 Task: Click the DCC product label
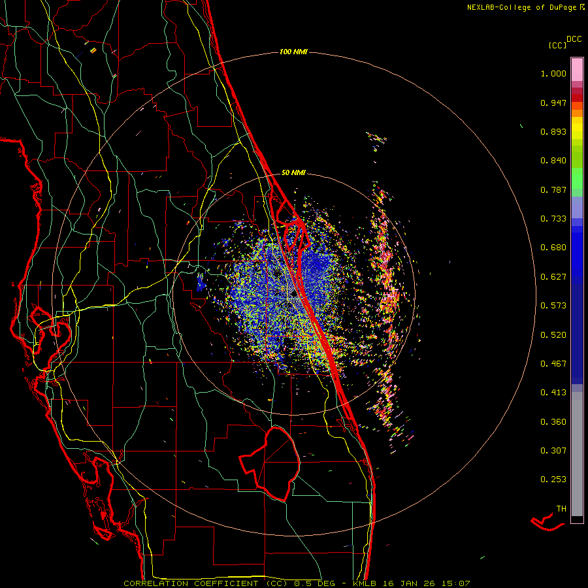574,39
